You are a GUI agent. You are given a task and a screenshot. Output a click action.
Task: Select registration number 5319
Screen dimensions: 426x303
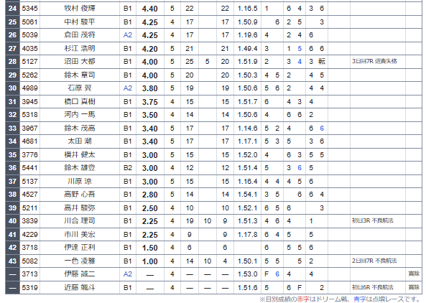tap(29, 287)
